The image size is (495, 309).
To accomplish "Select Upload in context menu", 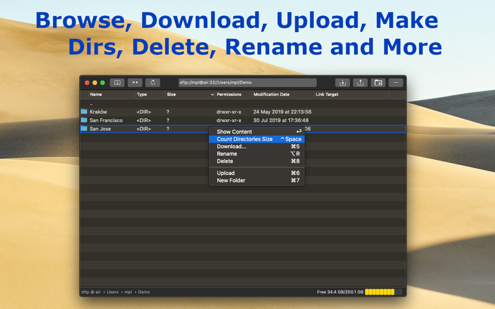I will click(257, 173).
